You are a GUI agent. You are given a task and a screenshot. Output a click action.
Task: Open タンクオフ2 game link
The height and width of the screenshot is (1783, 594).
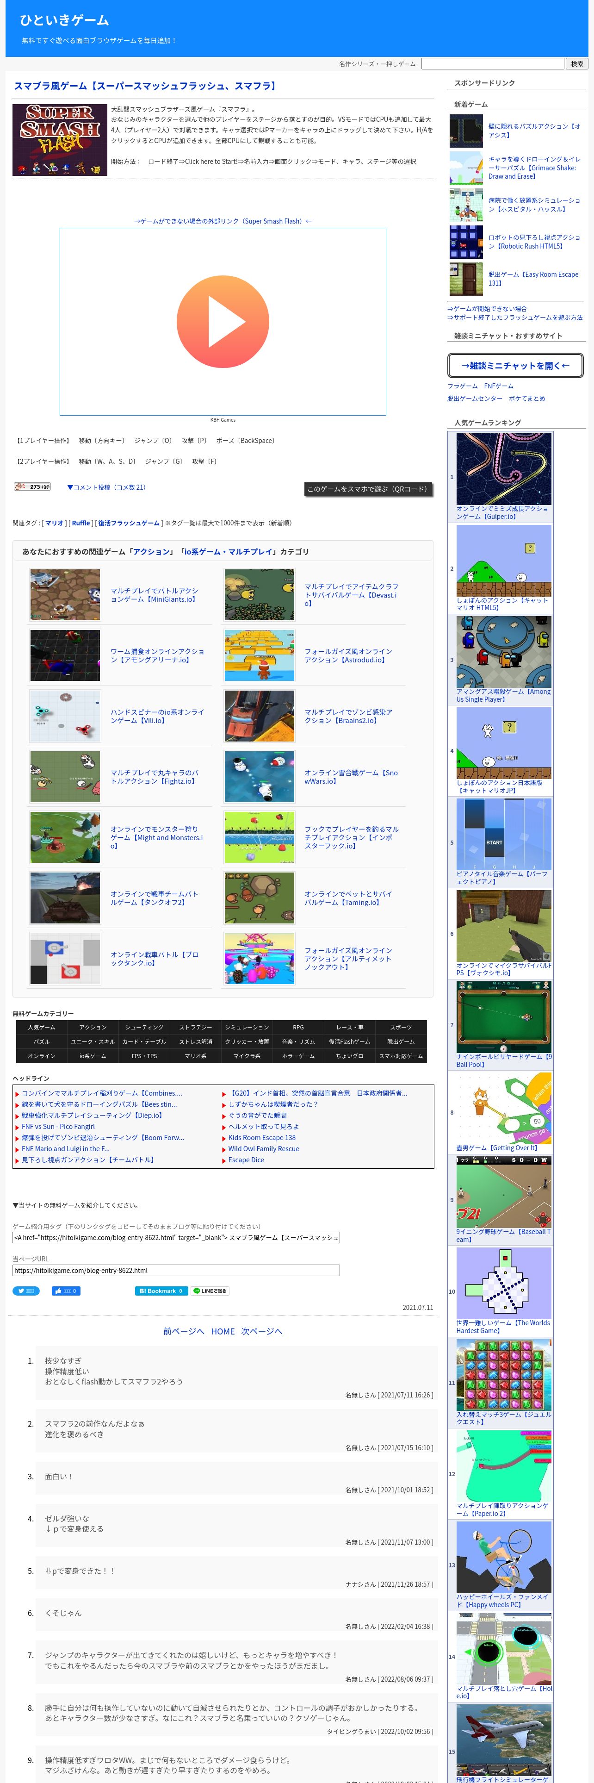154,898
